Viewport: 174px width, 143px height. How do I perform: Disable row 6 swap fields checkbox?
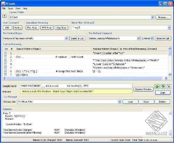pyautogui.click(x=5, y=71)
